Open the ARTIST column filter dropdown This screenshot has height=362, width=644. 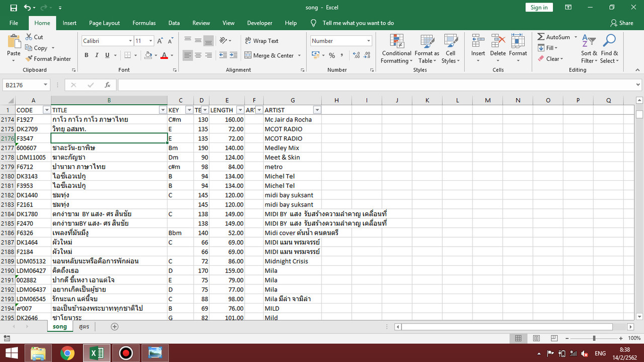pyautogui.click(x=317, y=110)
